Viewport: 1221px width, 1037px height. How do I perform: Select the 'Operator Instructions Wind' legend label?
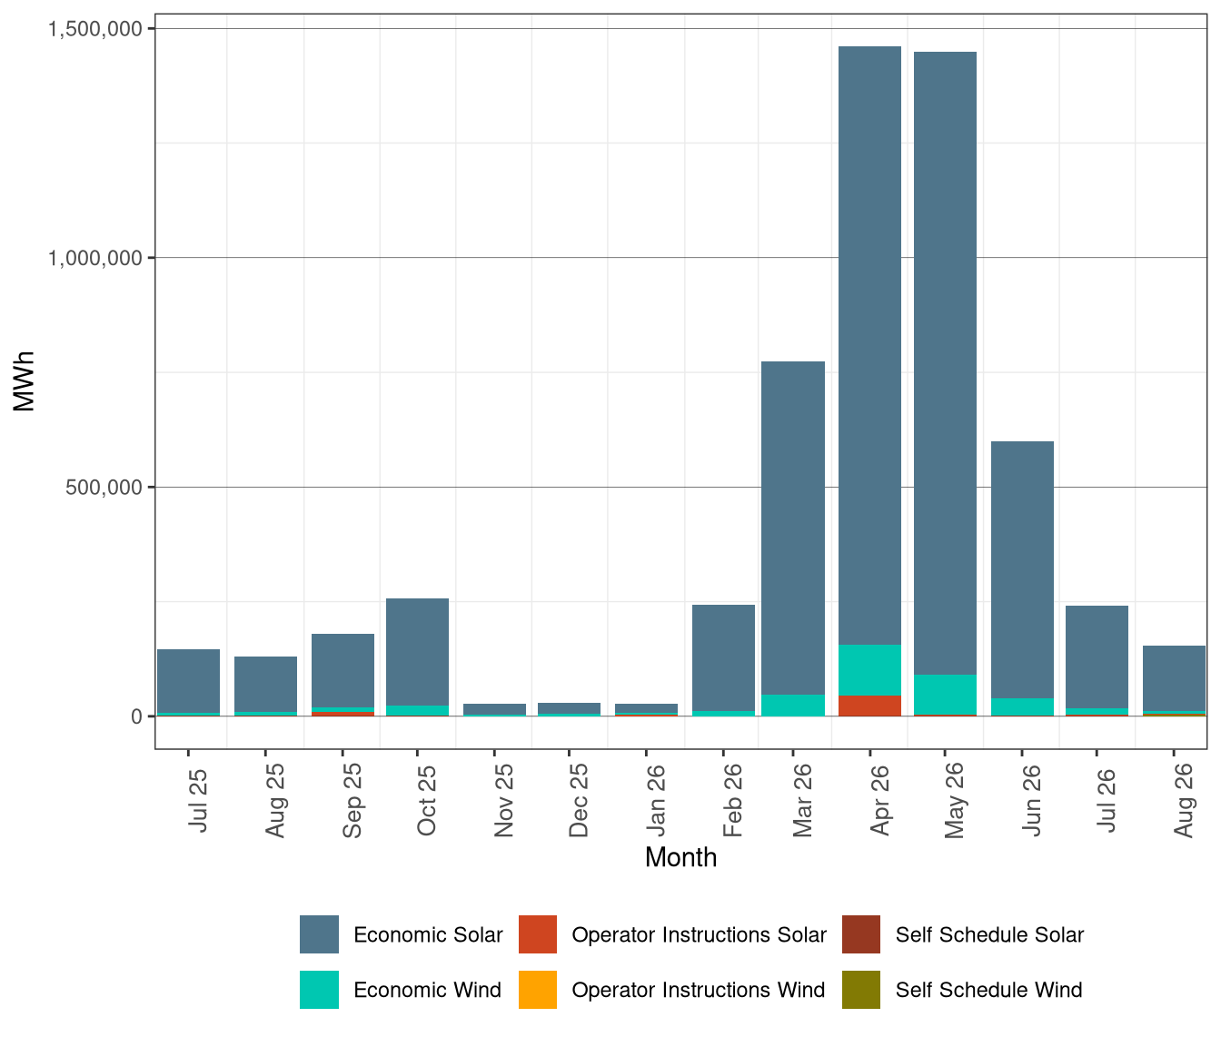(698, 991)
